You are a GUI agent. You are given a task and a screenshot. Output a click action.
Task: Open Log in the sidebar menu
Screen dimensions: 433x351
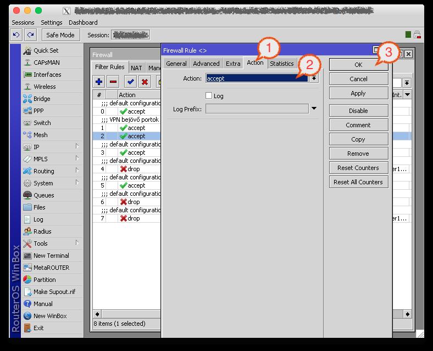[x=52, y=219]
